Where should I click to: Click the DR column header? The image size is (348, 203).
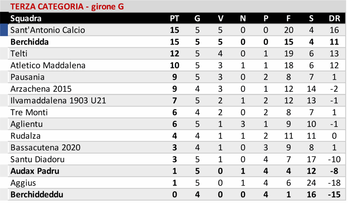(334, 18)
